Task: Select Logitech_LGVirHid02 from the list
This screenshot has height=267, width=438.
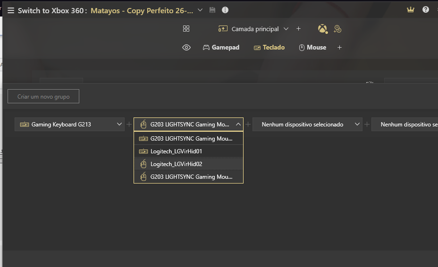Action: click(x=188, y=164)
